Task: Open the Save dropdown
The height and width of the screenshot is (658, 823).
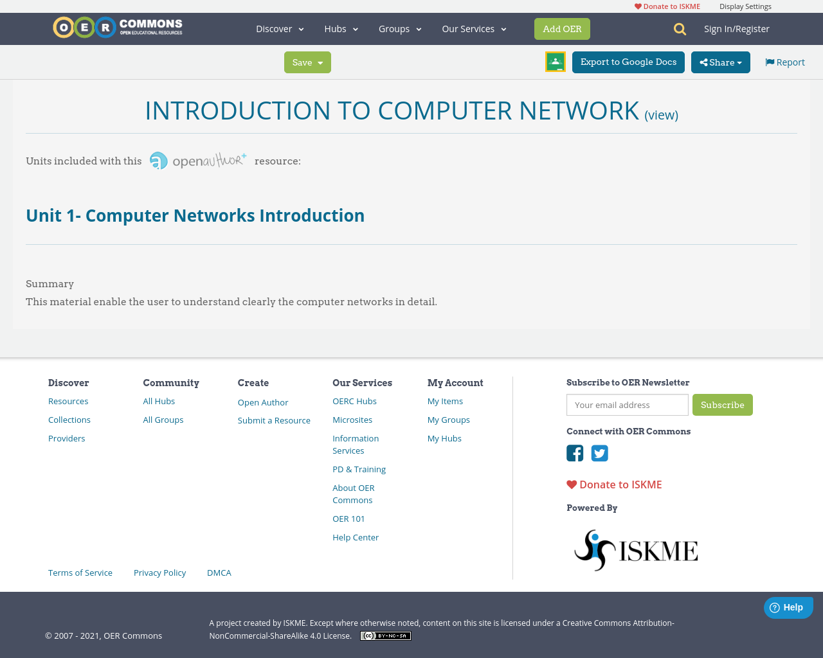Action: coord(307,62)
